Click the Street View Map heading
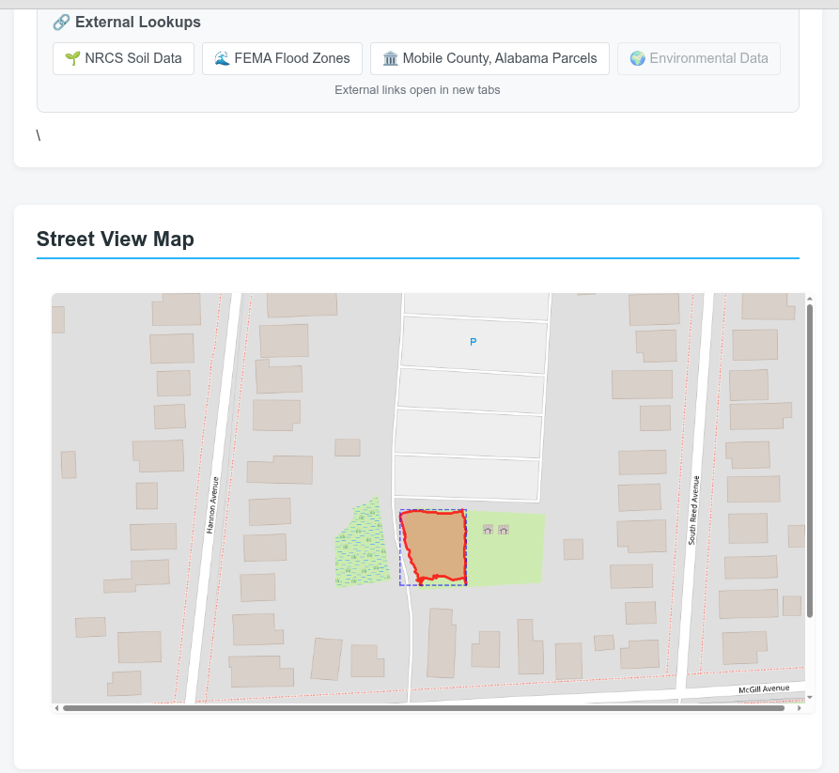The height and width of the screenshot is (773, 839). tap(115, 240)
